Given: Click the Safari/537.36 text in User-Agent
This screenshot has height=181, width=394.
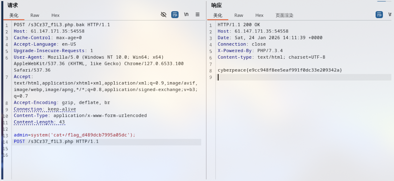Looking at the screenshot, I should 32,70.
